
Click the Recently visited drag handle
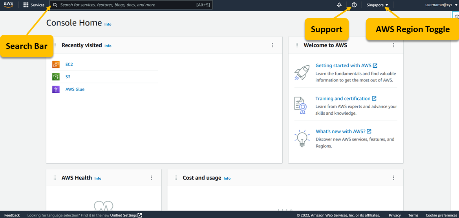tap(55, 45)
